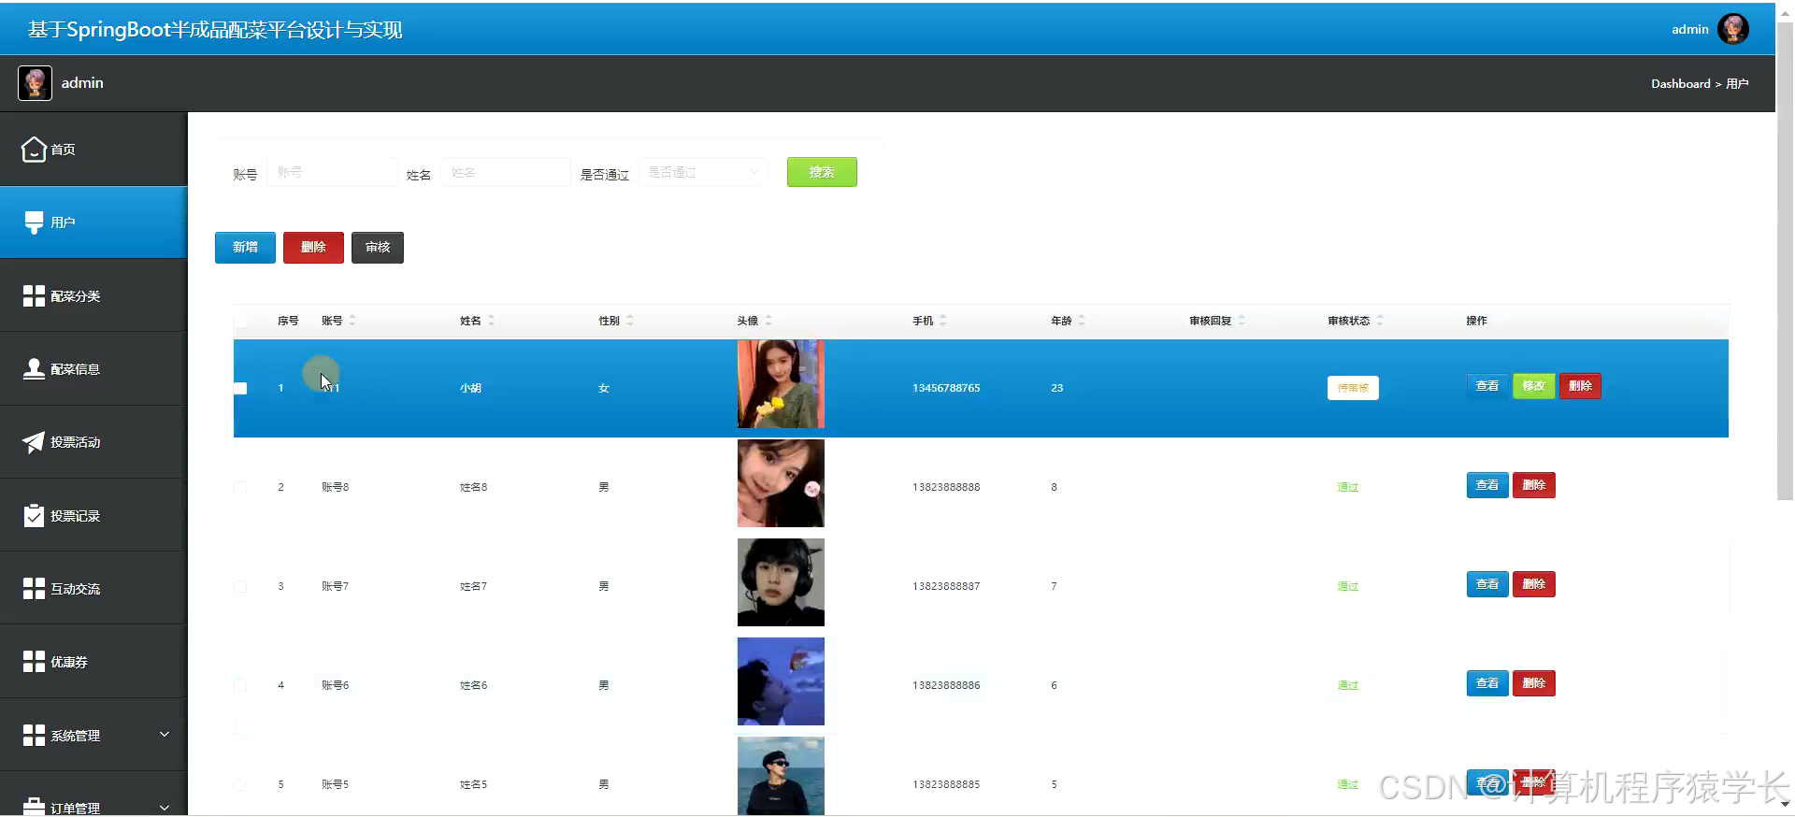Click the red 删除 batch button
The width and height of the screenshot is (1795, 817).
(313, 248)
